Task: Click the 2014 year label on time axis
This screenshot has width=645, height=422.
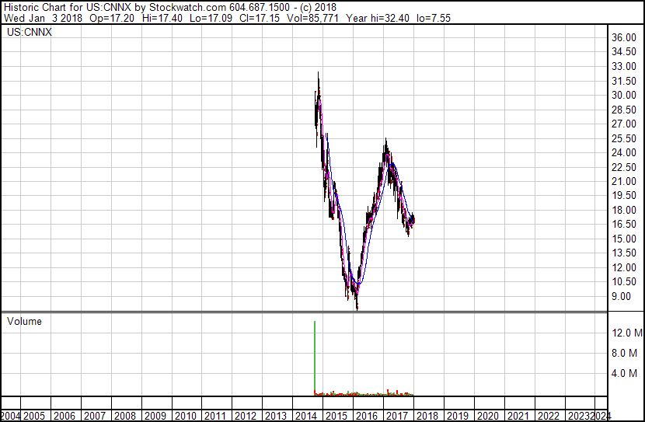Action: 302,416
